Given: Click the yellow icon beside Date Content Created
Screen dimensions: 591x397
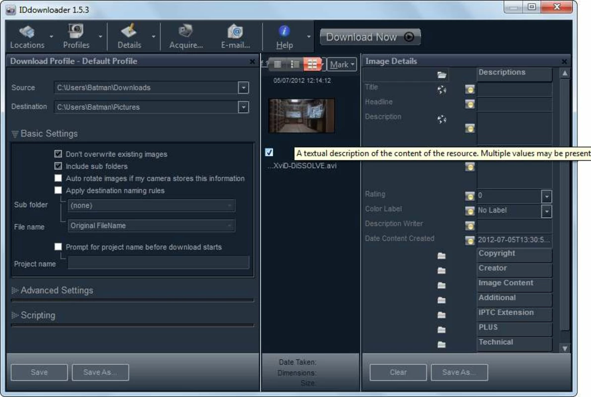Looking at the screenshot, I should pyautogui.click(x=470, y=240).
